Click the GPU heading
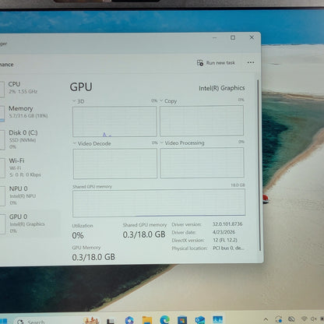The width and height of the screenshot is (324, 324). (x=81, y=87)
